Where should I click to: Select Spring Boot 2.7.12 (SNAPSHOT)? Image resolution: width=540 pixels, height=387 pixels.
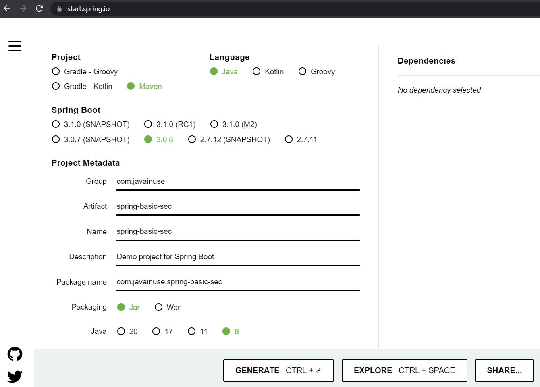point(229,139)
